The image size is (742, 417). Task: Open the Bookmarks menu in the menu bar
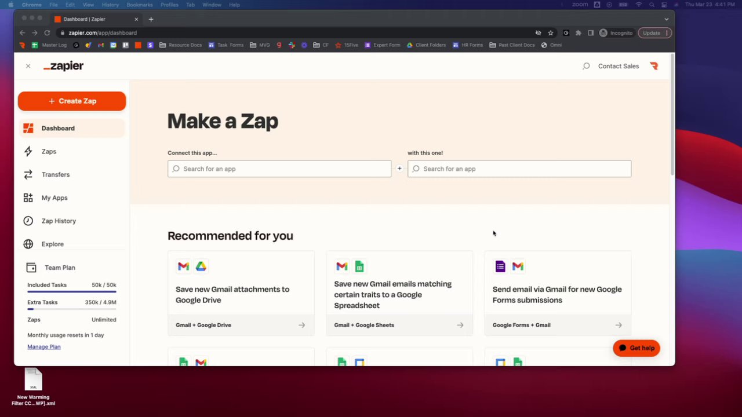(x=140, y=5)
